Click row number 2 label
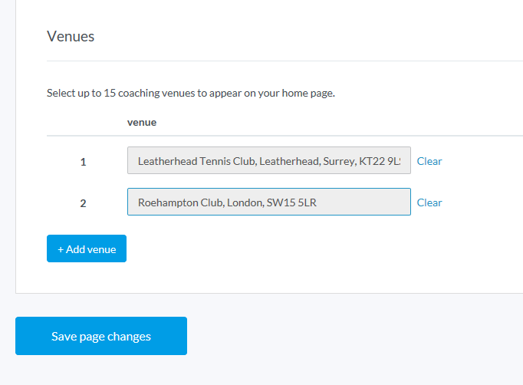The width and height of the screenshot is (523, 385). pyautogui.click(x=84, y=203)
